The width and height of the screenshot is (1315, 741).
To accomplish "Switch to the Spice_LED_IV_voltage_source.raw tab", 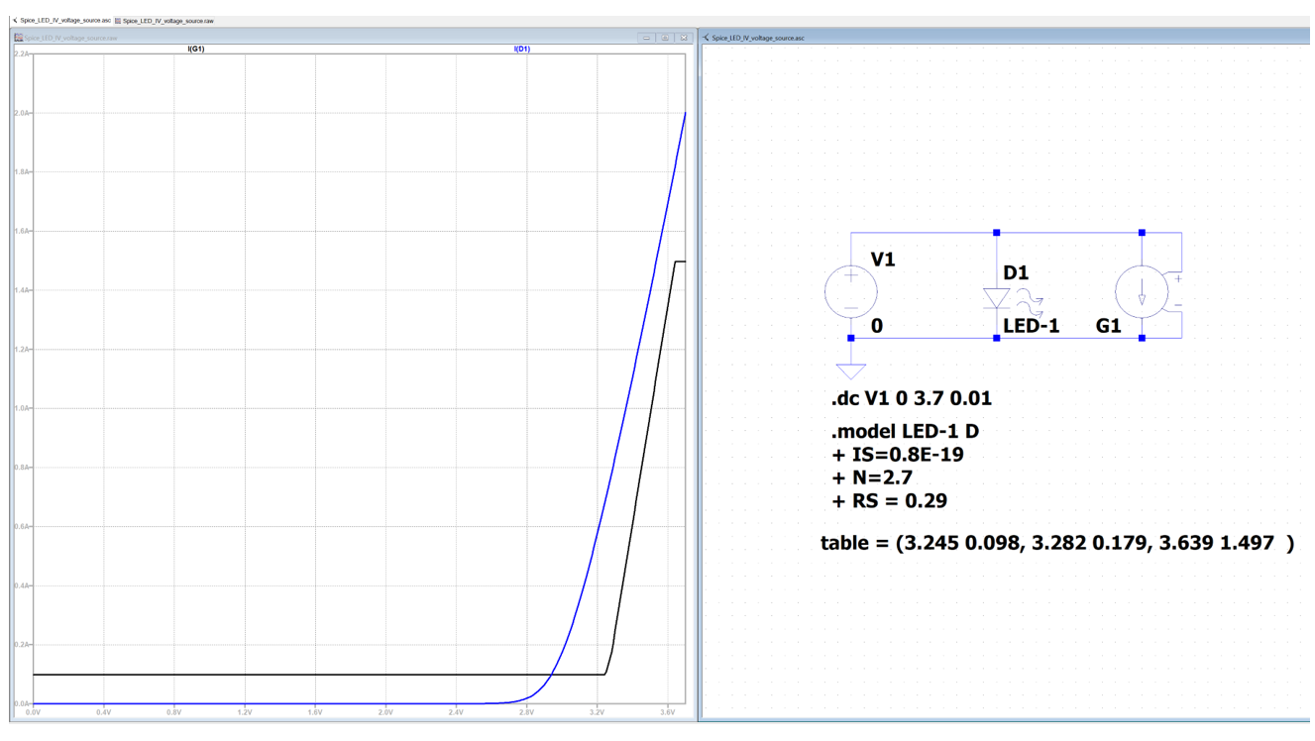I will click(x=164, y=20).
